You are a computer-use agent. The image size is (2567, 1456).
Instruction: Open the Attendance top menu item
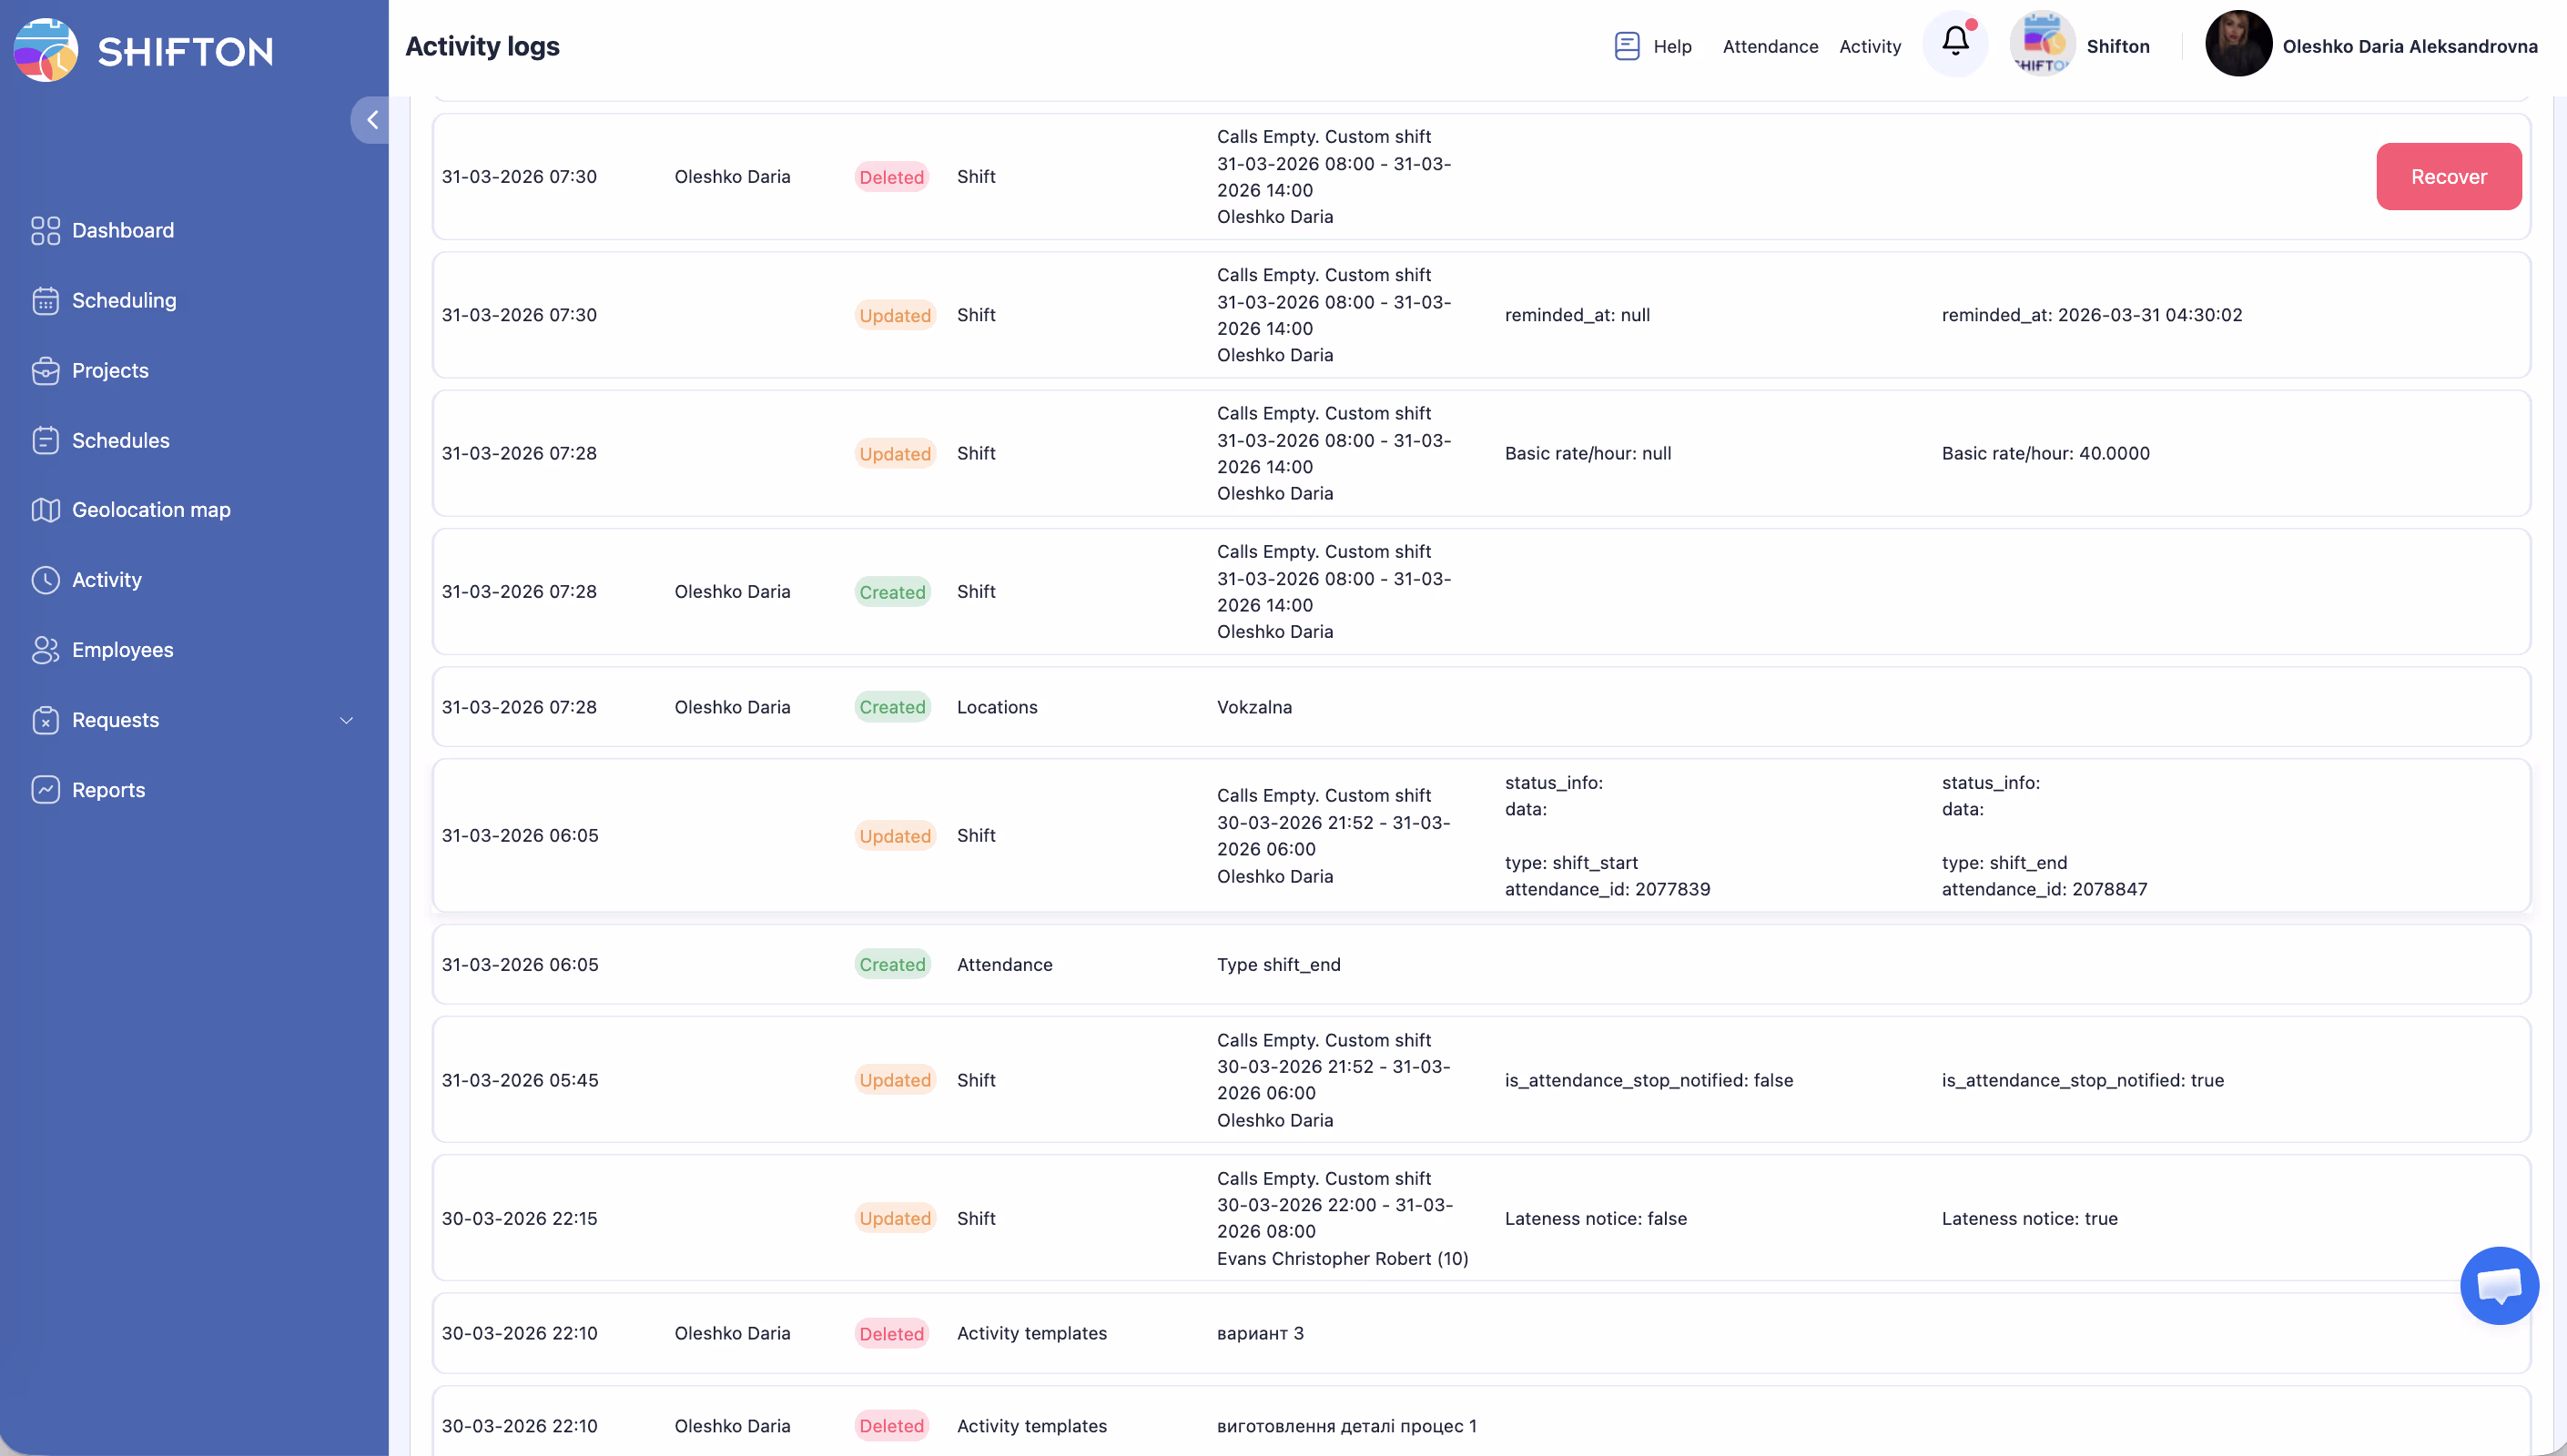tap(1769, 46)
